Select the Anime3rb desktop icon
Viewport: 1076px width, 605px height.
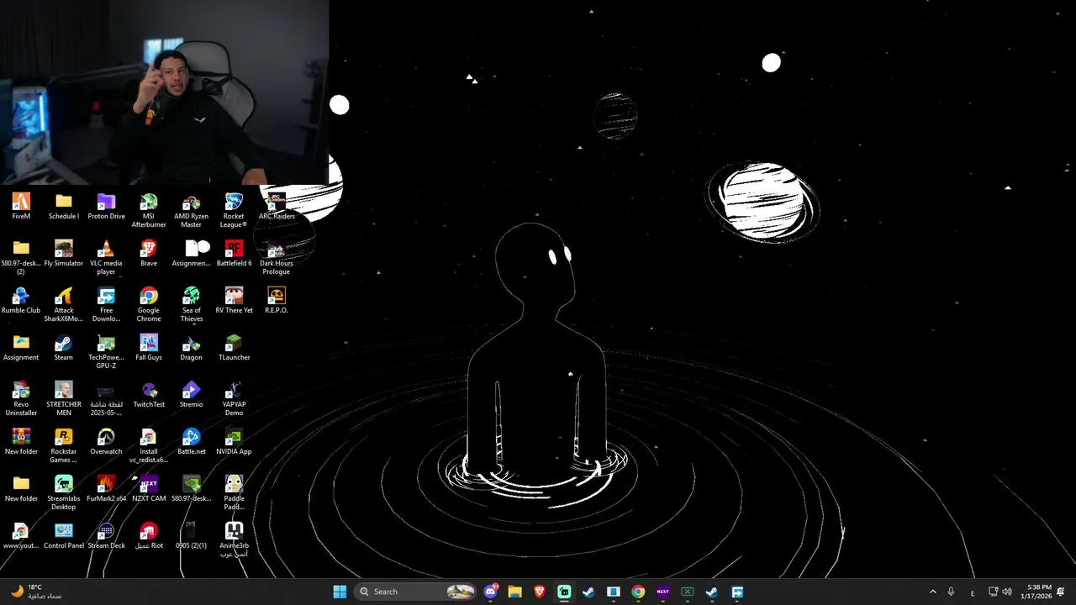234,540
